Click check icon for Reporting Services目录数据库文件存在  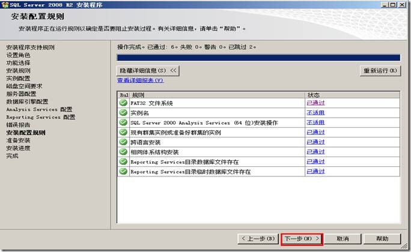pyautogui.click(x=123, y=161)
